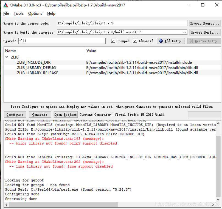Image resolution: width=222 pixels, height=209 pixels.
Task: Click the 'Found ZLIB' log line
Action: click(110, 129)
